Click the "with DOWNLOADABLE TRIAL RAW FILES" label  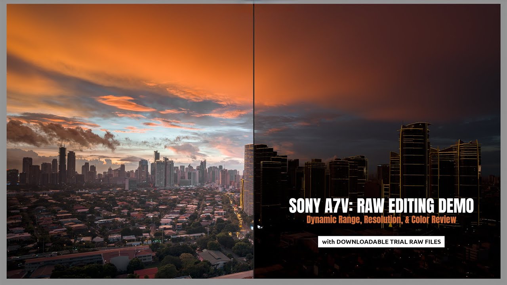coord(381,241)
